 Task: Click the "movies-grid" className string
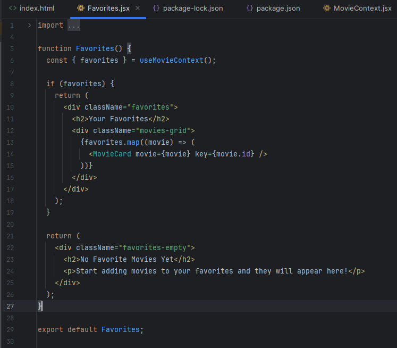[x=165, y=130]
